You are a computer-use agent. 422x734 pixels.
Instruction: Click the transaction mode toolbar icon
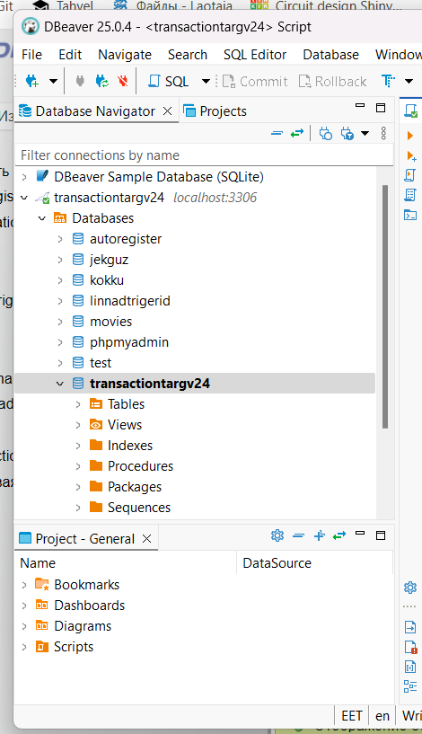(x=388, y=82)
